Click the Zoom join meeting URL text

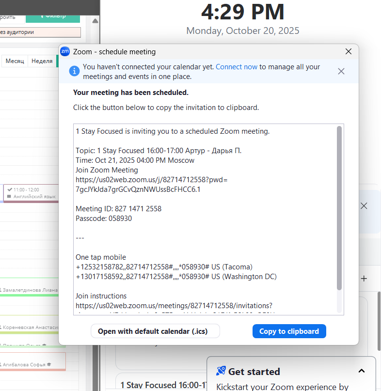point(151,185)
